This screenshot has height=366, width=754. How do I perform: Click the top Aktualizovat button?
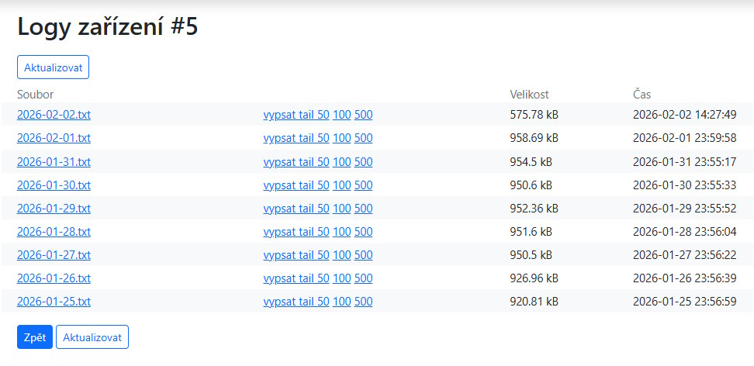[53, 67]
